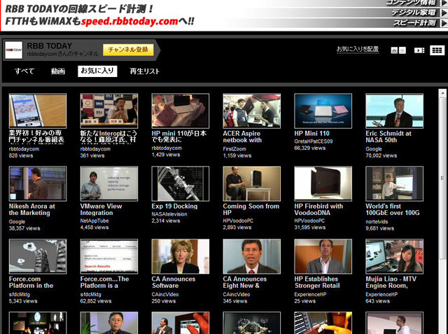Click the VMware View Integration title

101,209
